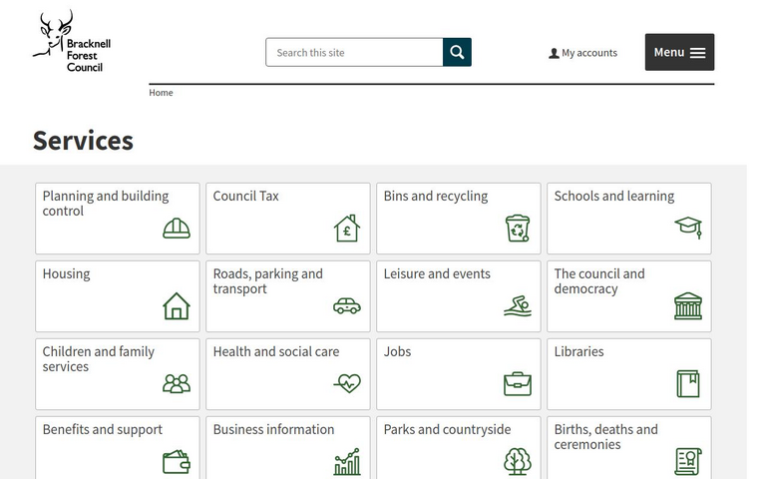Open Benefits and support link

coord(102,429)
